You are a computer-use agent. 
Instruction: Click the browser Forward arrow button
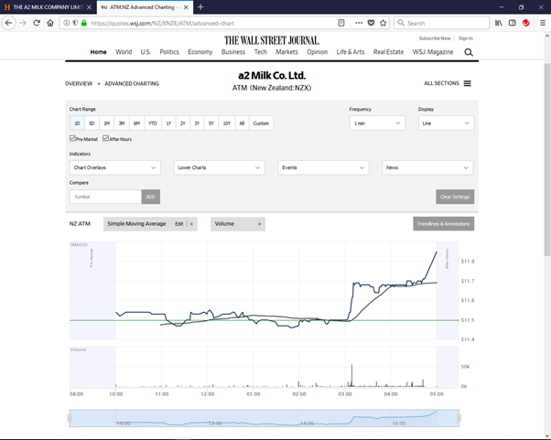click(23, 23)
